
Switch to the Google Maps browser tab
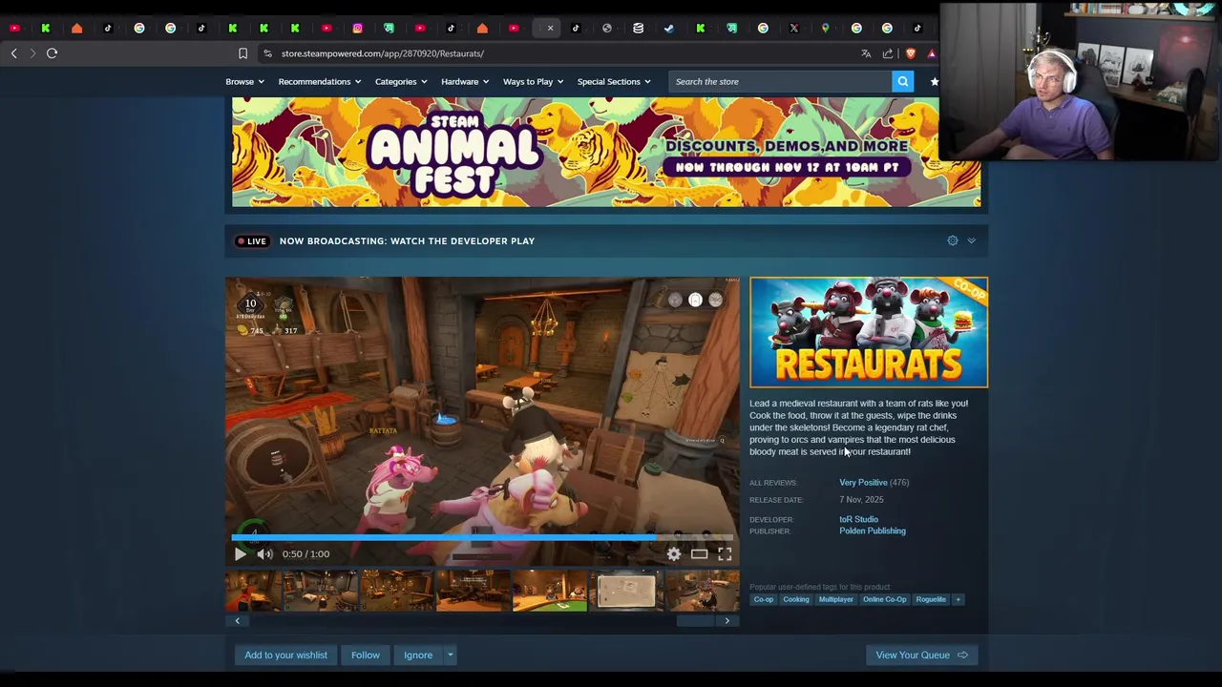(x=825, y=28)
